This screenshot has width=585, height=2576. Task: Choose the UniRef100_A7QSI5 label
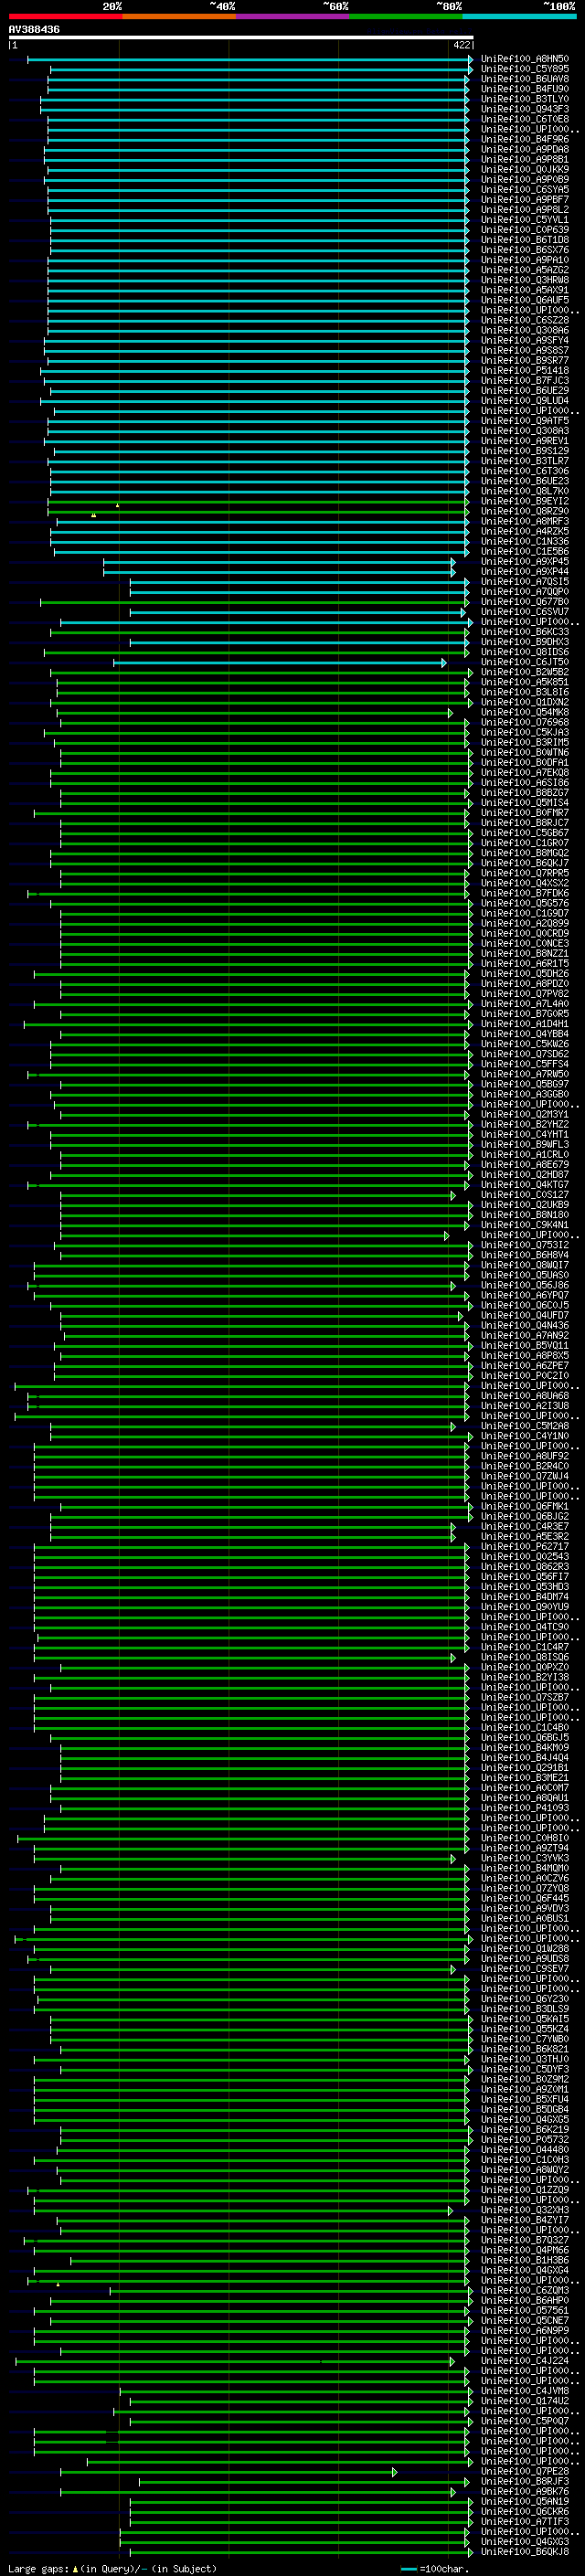pyautogui.click(x=524, y=582)
